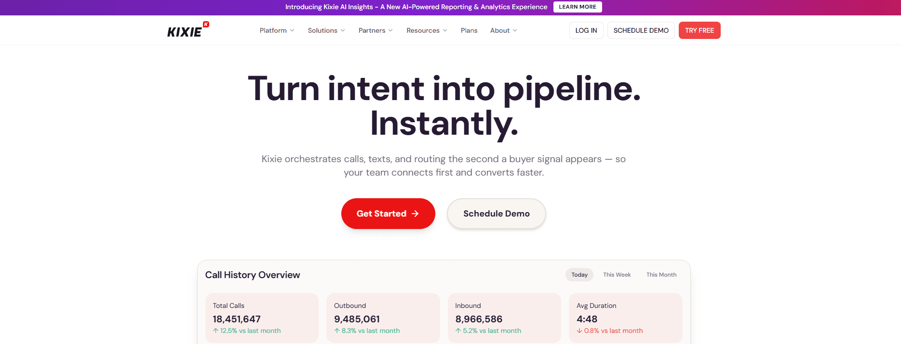Click the 5.2% vs last month text
Viewport: 901px width, 344px height.
click(x=492, y=331)
